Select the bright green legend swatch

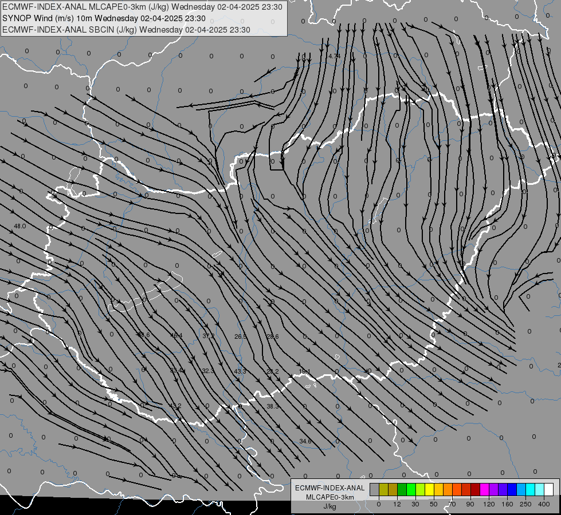(x=411, y=490)
